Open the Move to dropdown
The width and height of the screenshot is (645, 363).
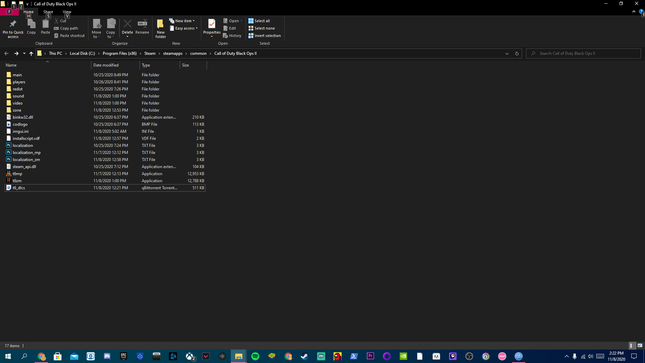(x=96, y=29)
